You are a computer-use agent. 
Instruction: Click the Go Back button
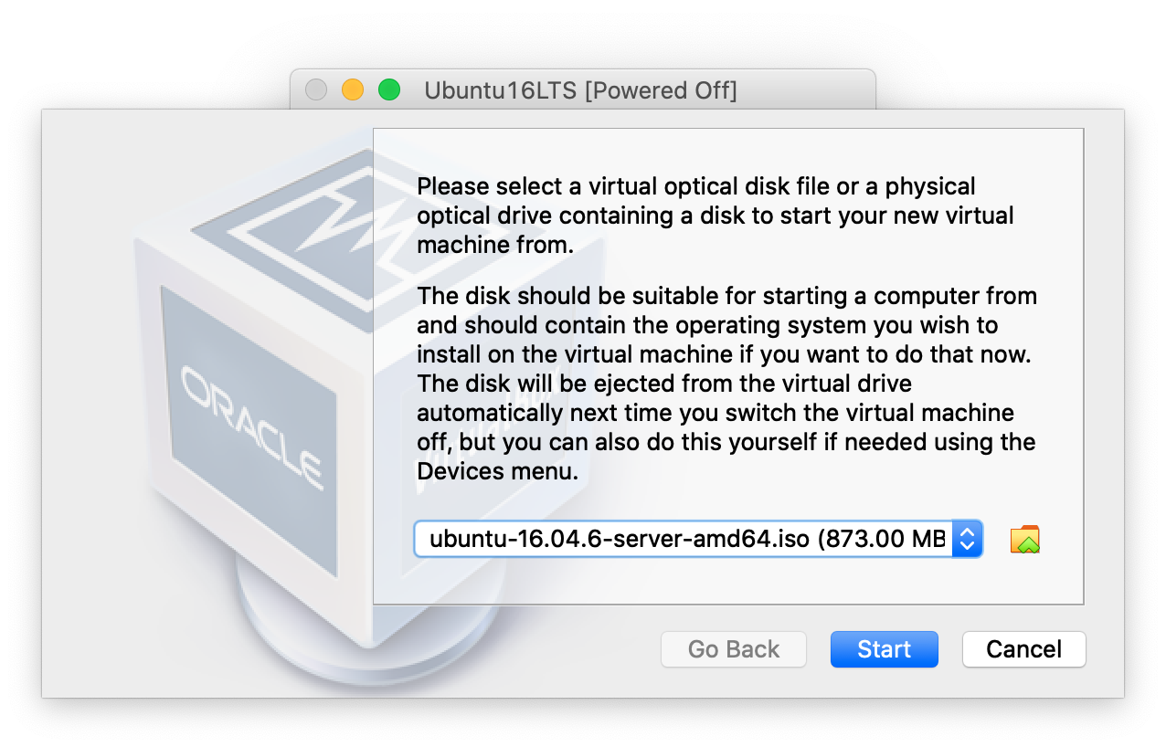pos(734,649)
